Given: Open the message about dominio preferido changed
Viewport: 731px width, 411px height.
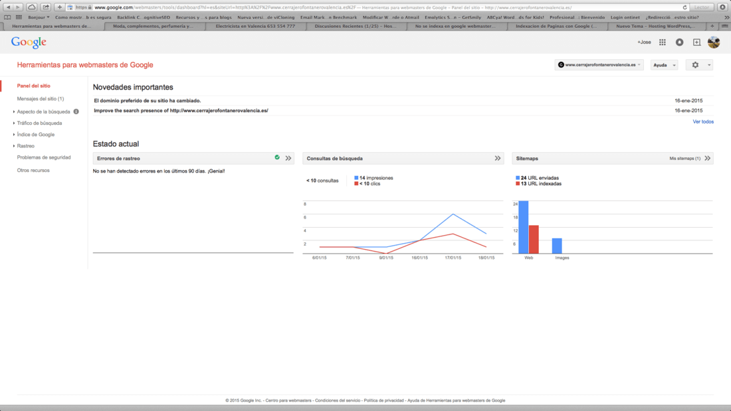Looking at the screenshot, I should 148,101.
